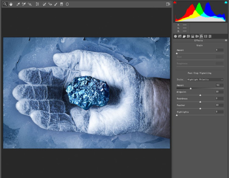Open the Basic panel tab
The height and width of the screenshot is (178, 229).
click(x=175, y=36)
